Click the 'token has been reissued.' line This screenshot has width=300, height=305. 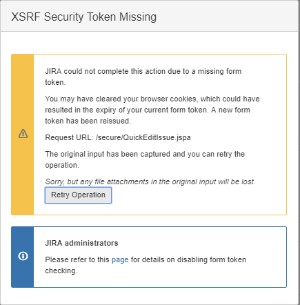point(88,121)
